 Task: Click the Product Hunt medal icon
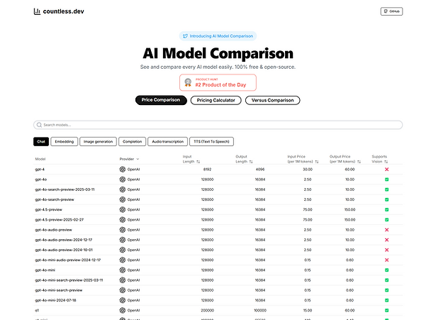[188, 82]
